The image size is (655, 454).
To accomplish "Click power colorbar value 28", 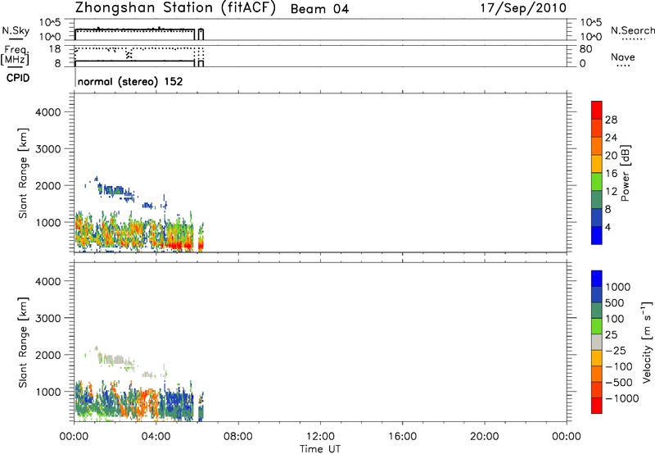I will click(611, 120).
